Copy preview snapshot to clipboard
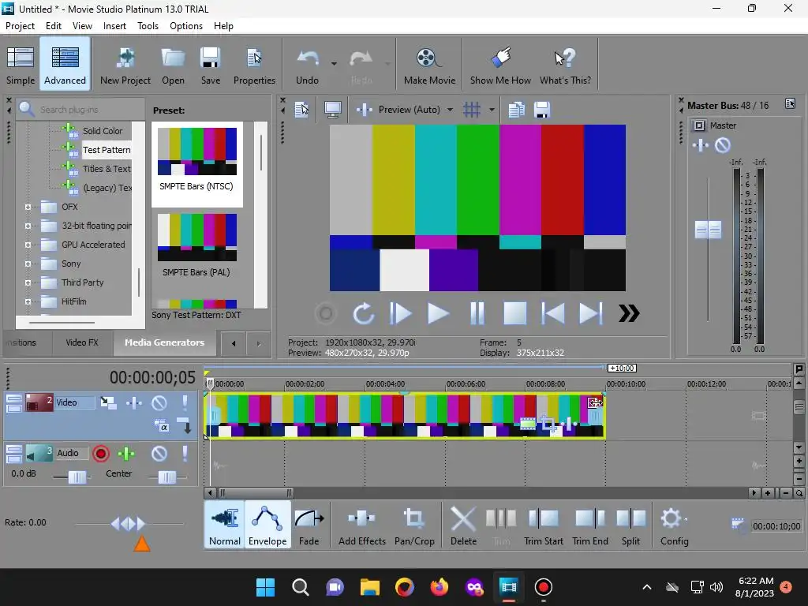Image resolution: width=808 pixels, height=606 pixels. 516,109
